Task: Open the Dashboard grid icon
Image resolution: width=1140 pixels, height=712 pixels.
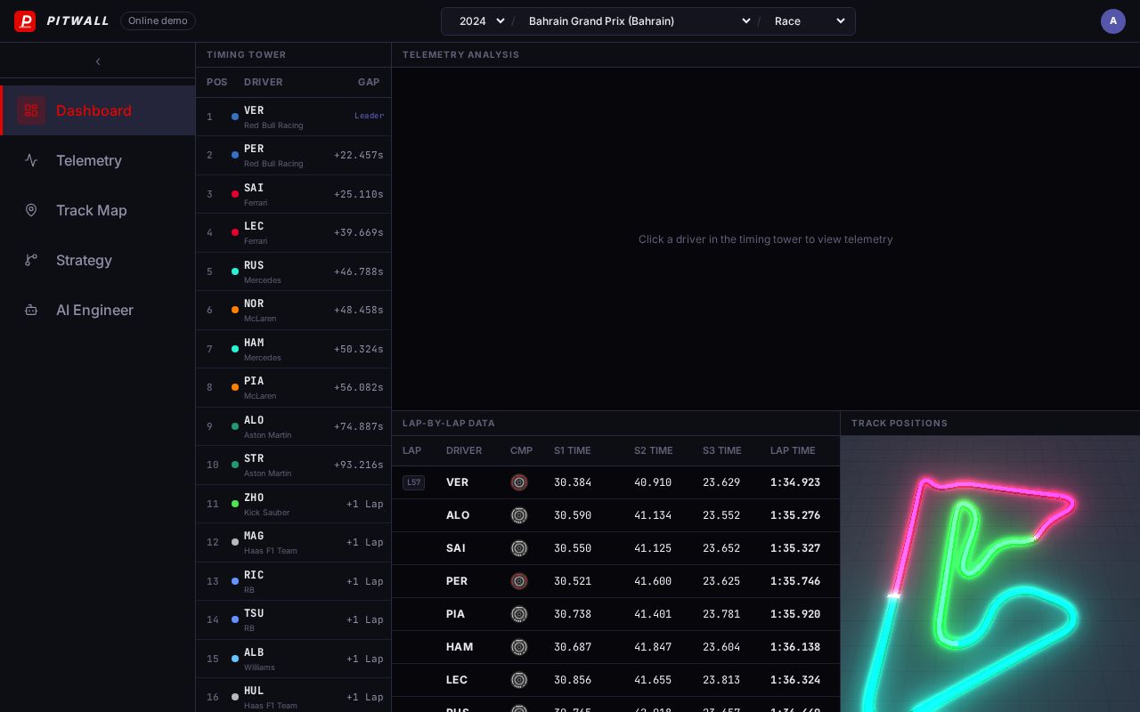Action: tap(31, 110)
